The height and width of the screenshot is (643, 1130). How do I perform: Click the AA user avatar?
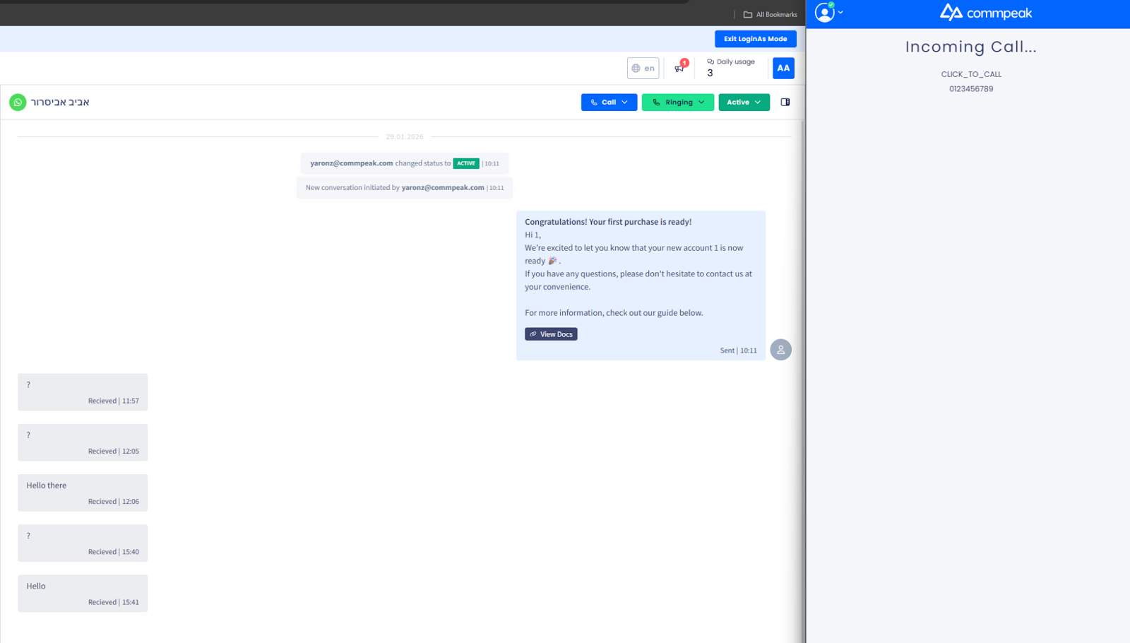pyautogui.click(x=783, y=69)
